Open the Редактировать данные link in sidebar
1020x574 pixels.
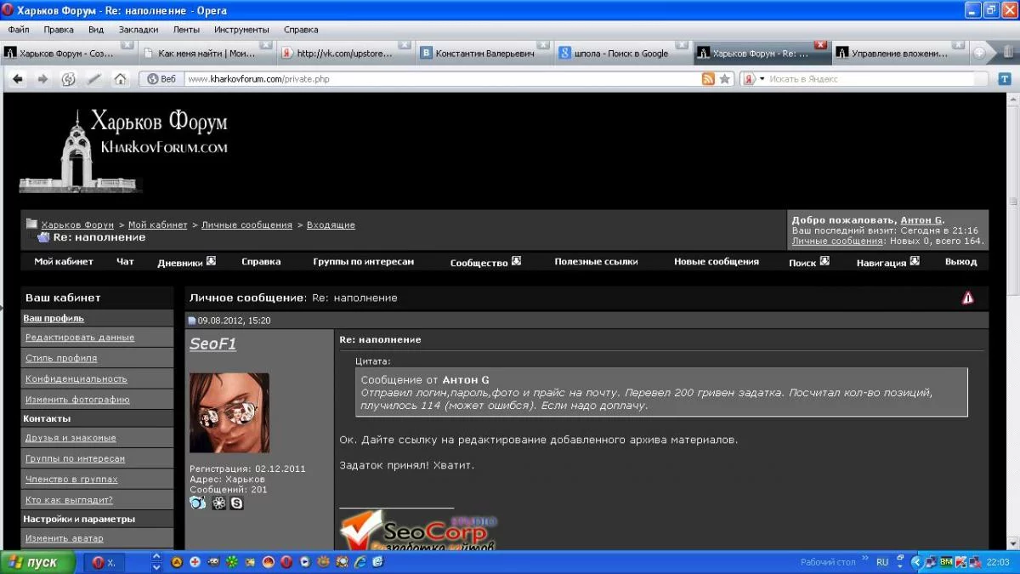point(80,338)
